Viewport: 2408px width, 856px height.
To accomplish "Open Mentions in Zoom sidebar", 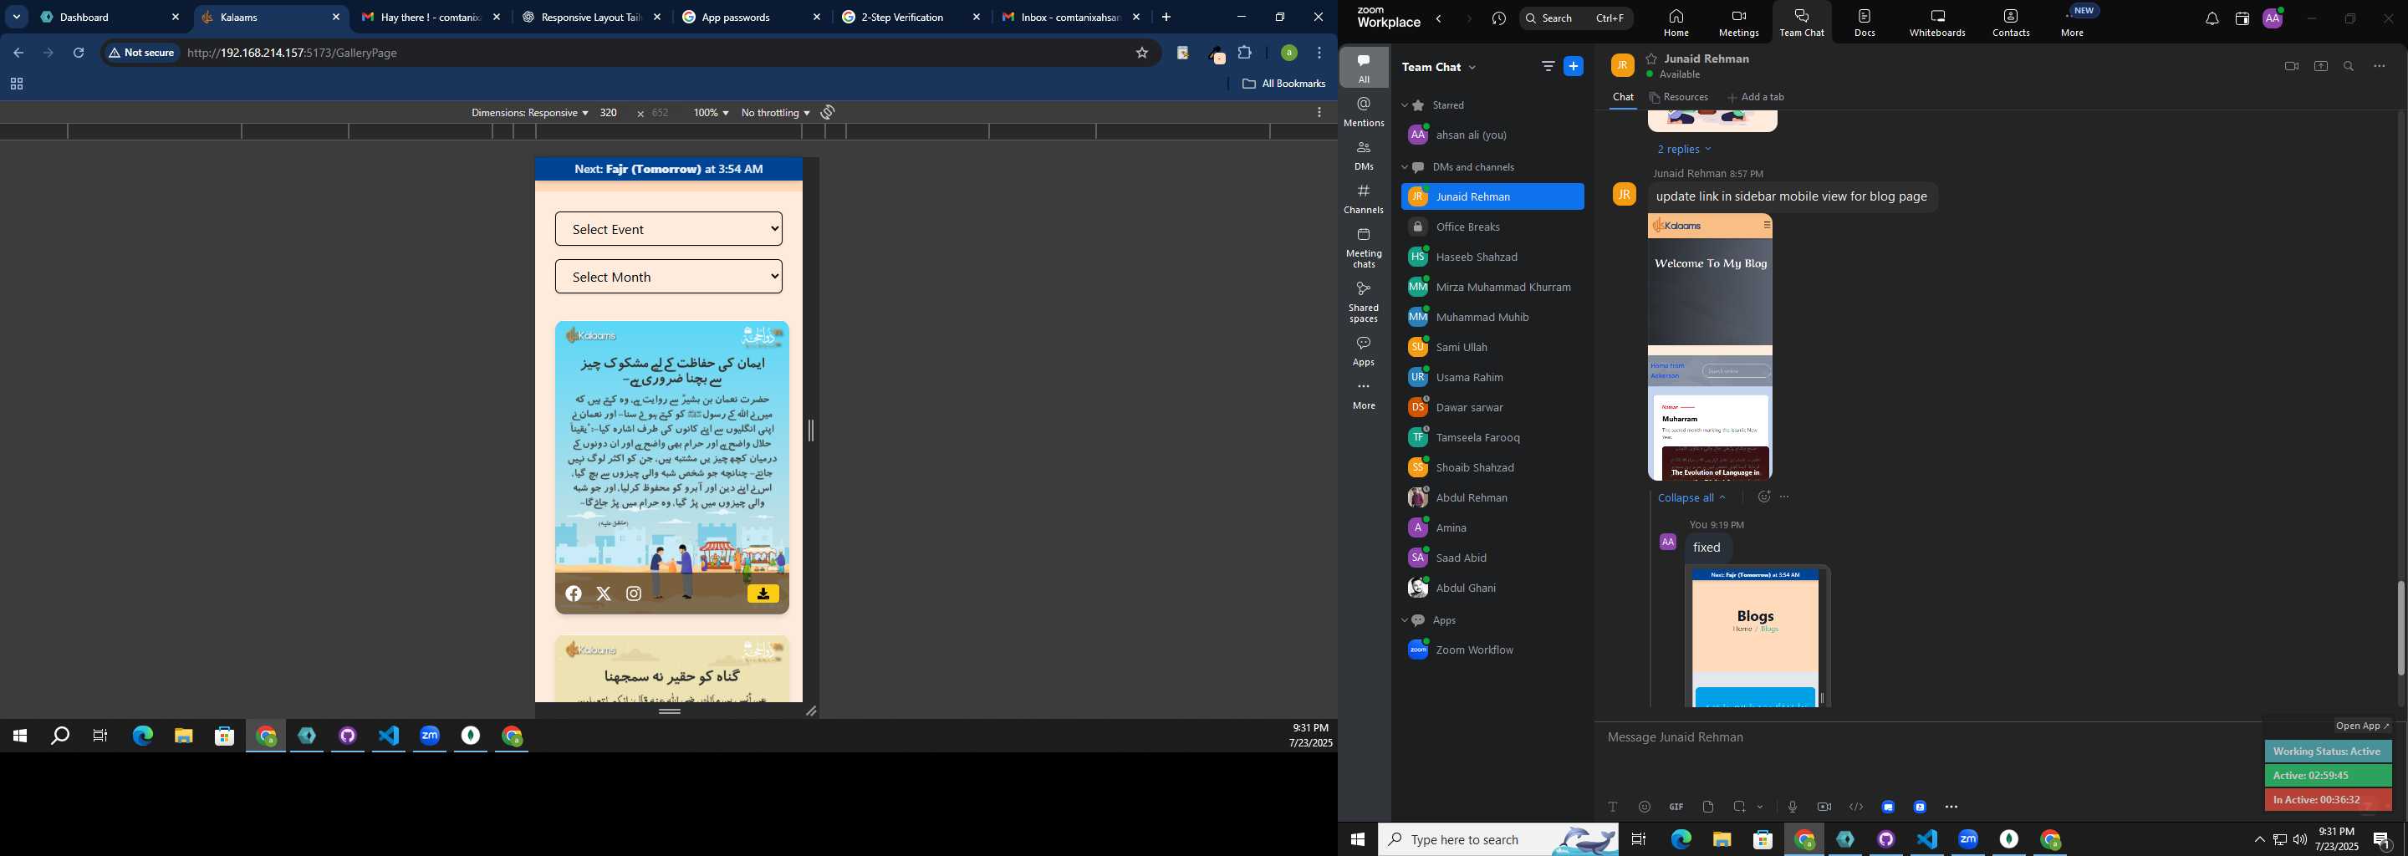I will tap(1364, 111).
